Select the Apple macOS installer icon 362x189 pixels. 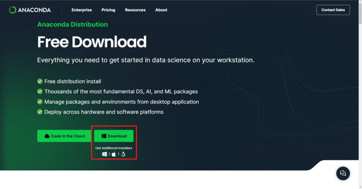click(114, 154)
